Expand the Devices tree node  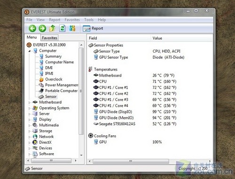point(30,148)
